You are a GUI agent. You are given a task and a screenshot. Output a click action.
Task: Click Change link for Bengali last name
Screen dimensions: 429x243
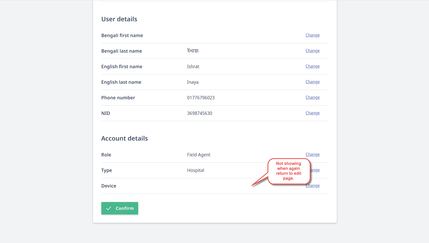(312, 51)
